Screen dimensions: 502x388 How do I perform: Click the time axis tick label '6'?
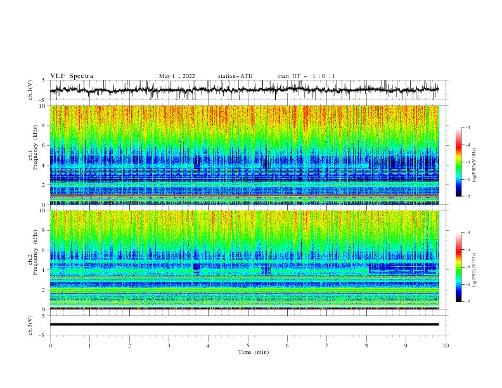pos(287,346)
